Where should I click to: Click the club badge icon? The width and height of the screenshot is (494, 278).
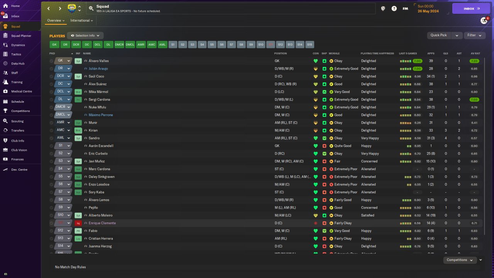coord(72,8)
